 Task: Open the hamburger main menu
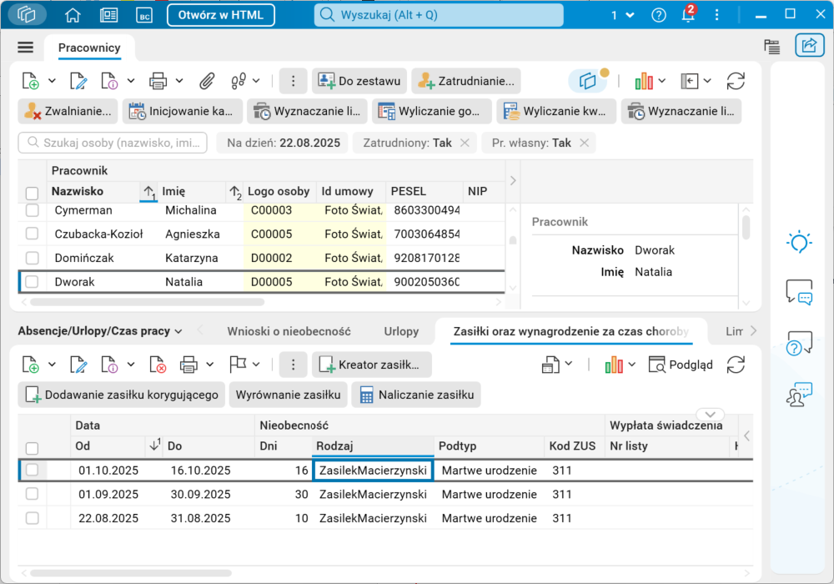[x=26, y=48]
